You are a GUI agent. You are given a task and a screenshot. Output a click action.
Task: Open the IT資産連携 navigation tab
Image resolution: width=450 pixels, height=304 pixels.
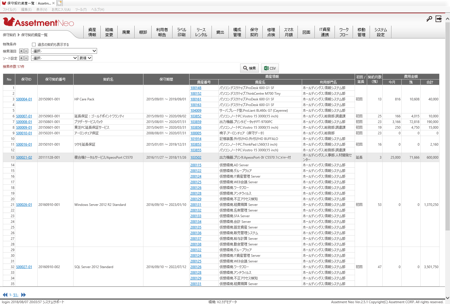(x=325, y=32)
